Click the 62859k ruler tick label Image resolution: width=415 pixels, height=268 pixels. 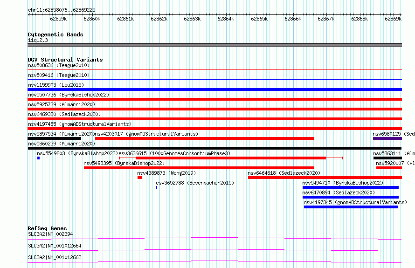point(58,19)
